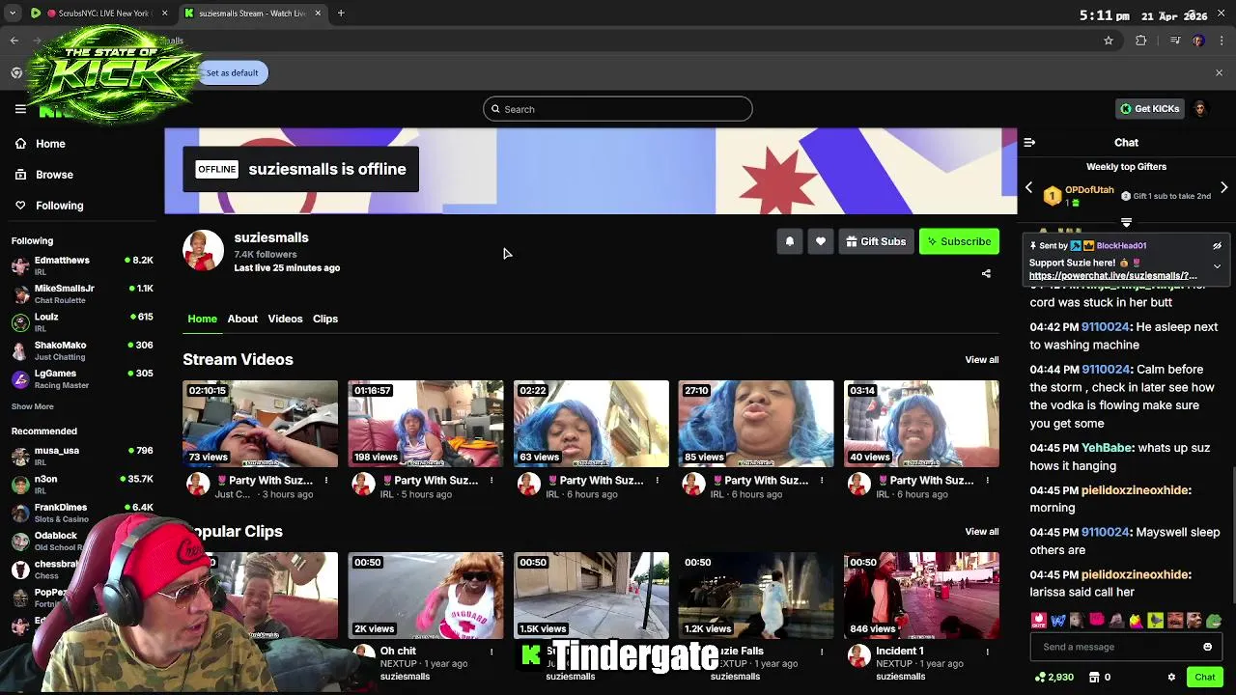Click the share icon below Subscribe
Viewport: 1236px width, 695px height.
pyautogui.click(x=986, y=274)
